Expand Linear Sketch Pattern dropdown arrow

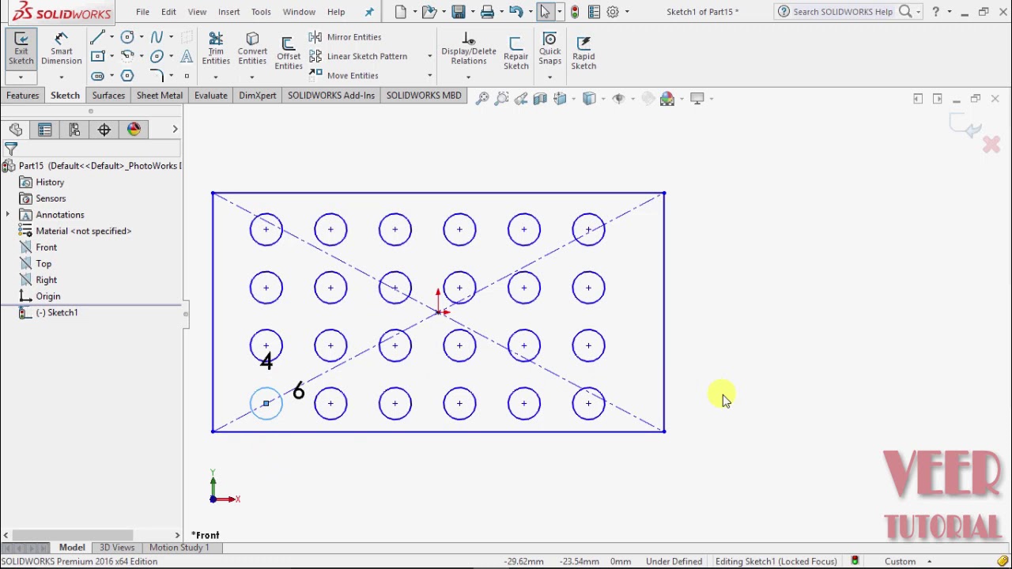tap(429, 56)
